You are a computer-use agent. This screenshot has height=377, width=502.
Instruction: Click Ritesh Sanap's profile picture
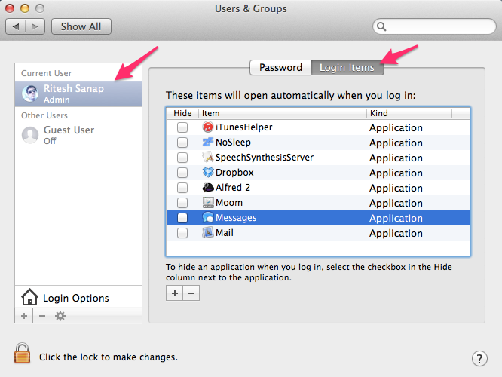30,93
